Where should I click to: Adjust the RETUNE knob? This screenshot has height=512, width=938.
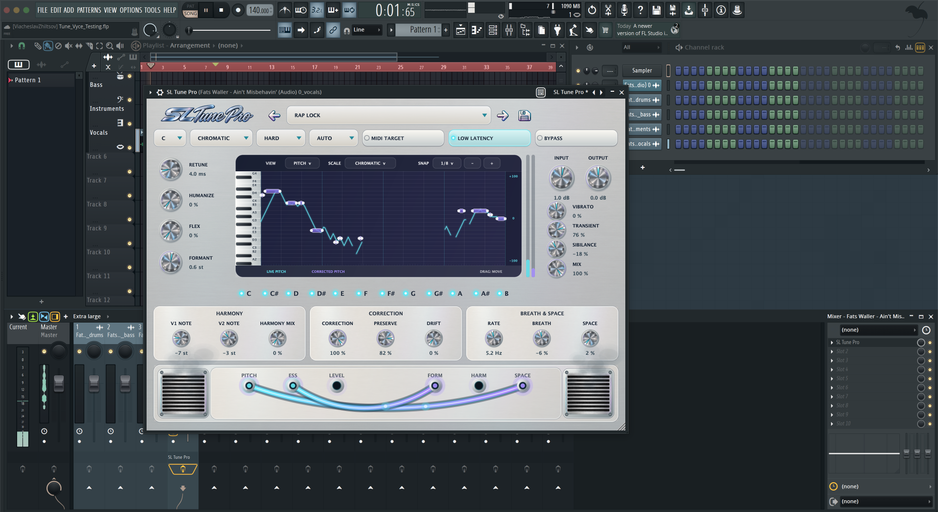click(x=171, y=169)
